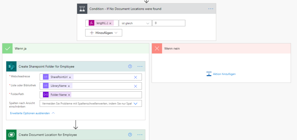Remove the Folder Name variable token

69,95
